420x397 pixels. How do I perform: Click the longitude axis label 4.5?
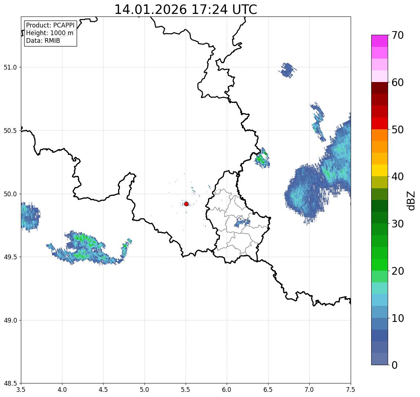pyautogui.click(x=103, y=390)
